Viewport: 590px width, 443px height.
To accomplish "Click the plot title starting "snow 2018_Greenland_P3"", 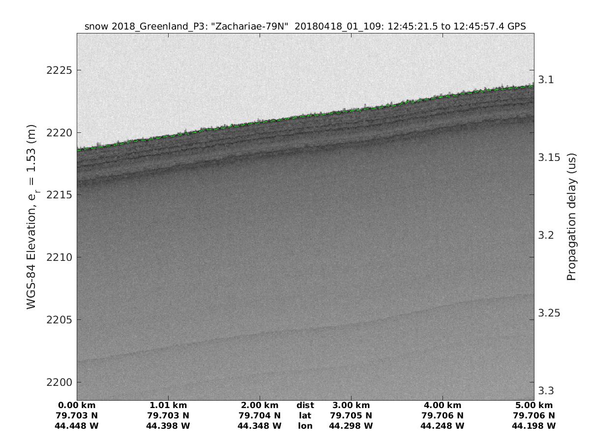I will 305,27.
